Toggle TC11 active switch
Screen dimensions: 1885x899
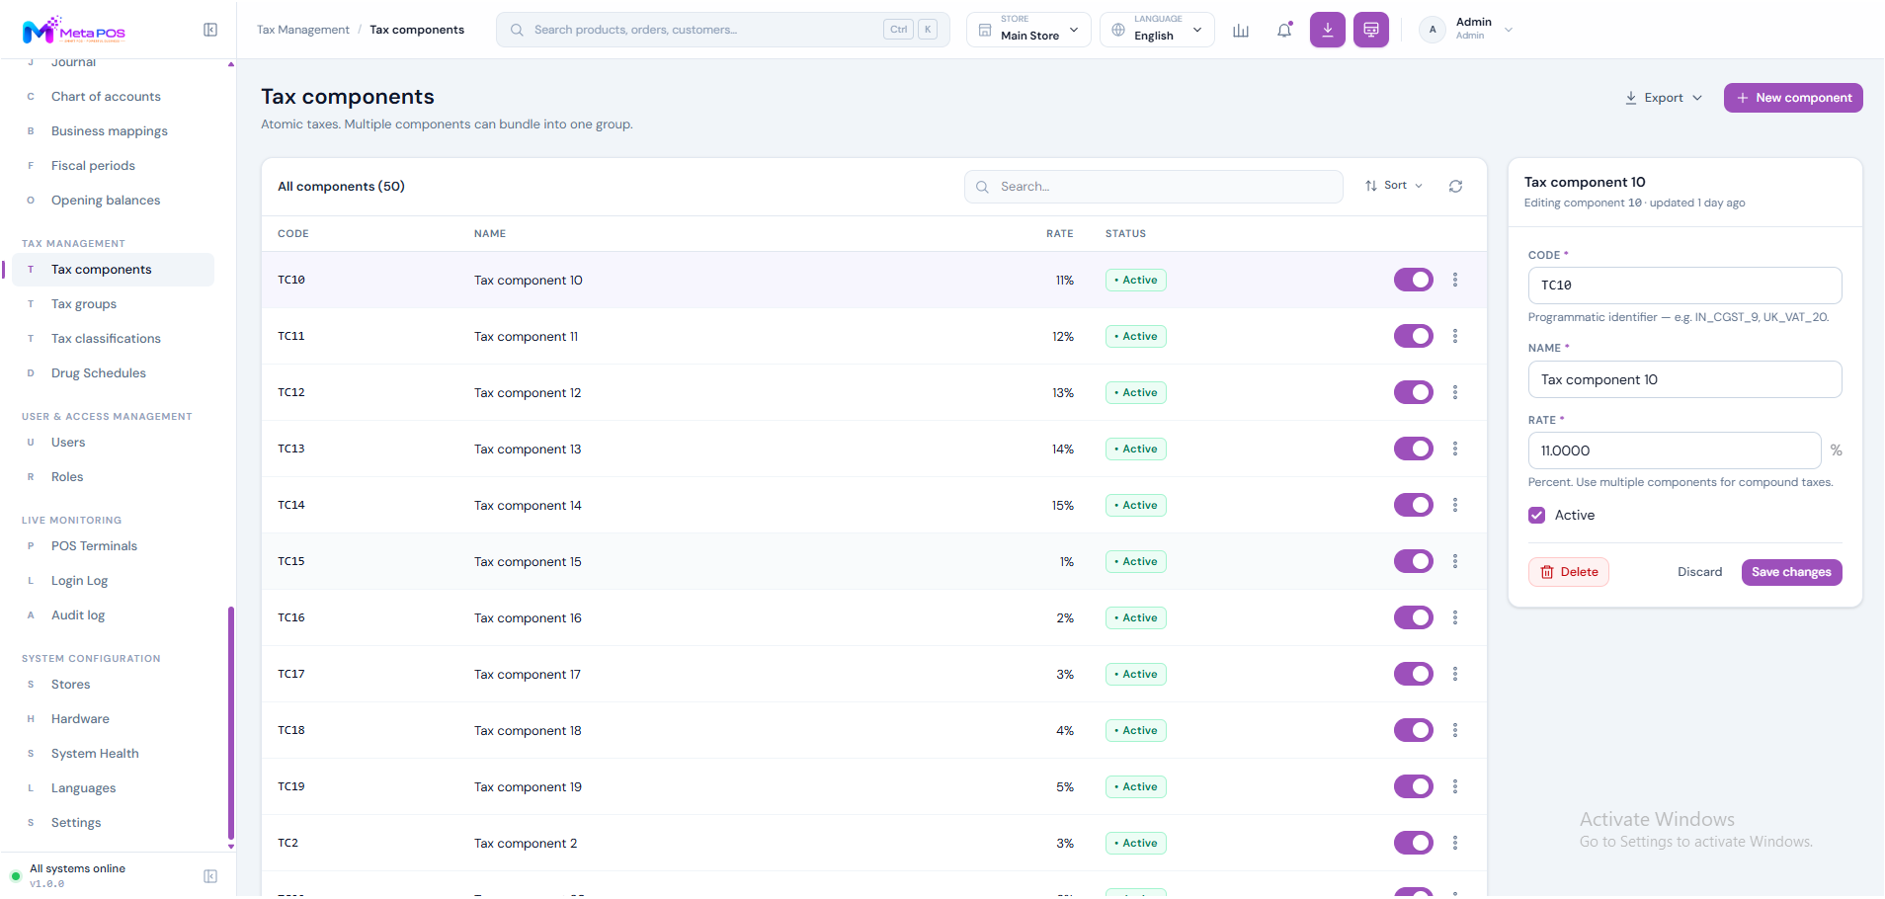click(x=1414, y=336)
